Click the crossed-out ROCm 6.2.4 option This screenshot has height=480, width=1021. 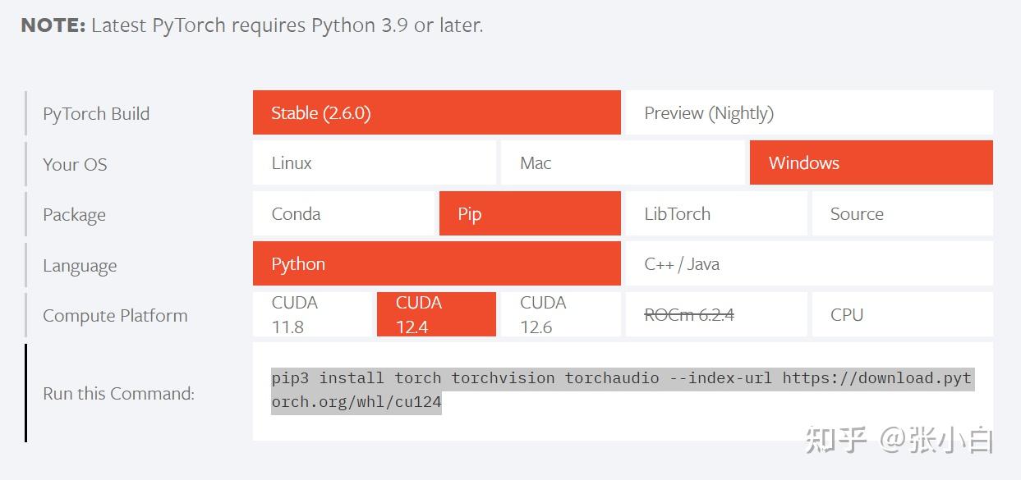pyautogui.click(x=715, y=314)
